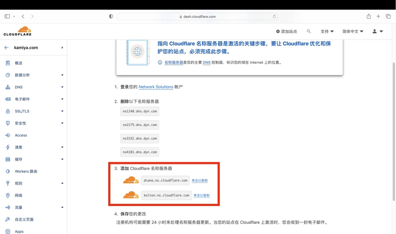Viewport: 396px width, 234px height.
Task: Copy diana.ns.cloudflare.com via 单击以复制
Action: (199, 180)
